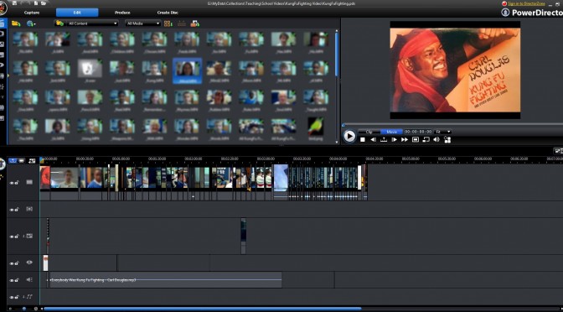Screen dimensions: 563x312
Task: Switch to the Edit module tab
Action: [77, 13]
